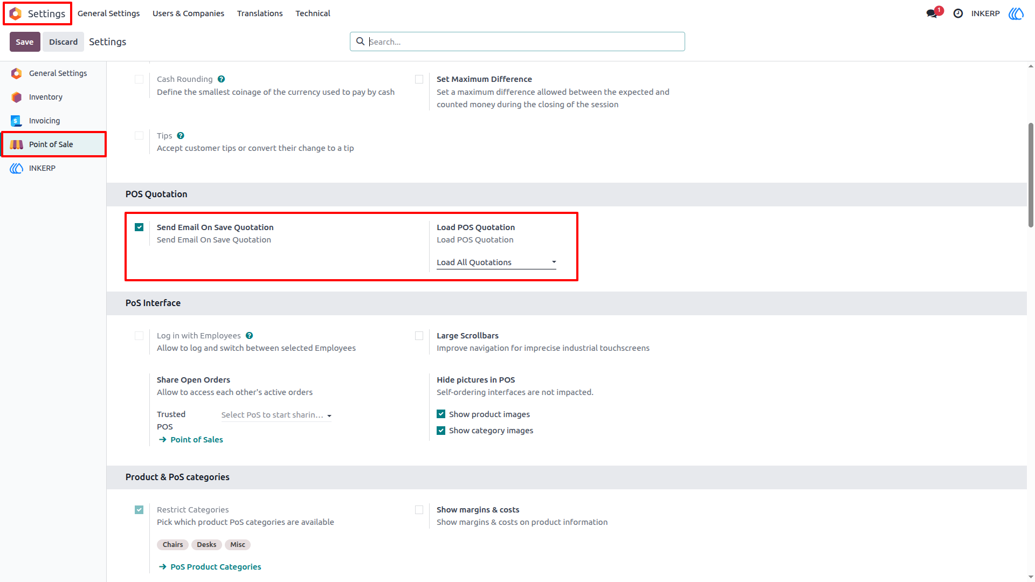
Task: Expand the Trusted POS selection dropdown
Action: click(x=276, y=415)
